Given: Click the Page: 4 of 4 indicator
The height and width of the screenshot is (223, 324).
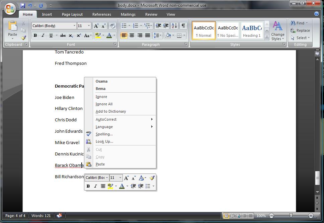Looking at the screenshot, I should 15,216.
